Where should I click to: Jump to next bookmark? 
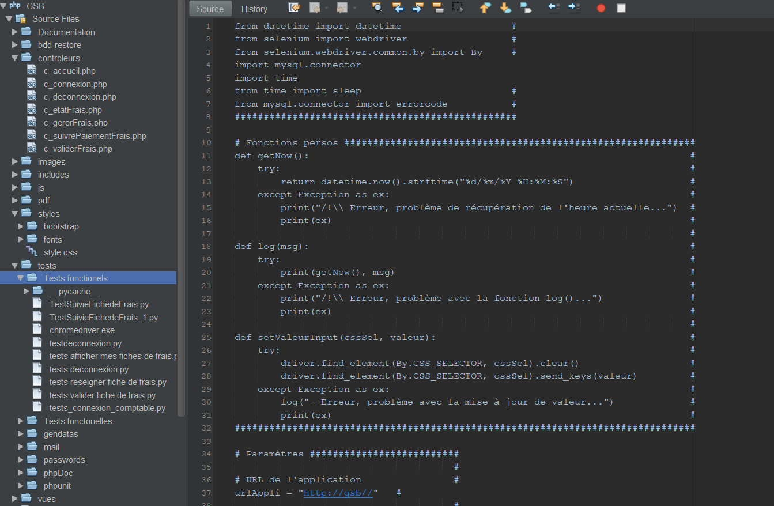505,8
